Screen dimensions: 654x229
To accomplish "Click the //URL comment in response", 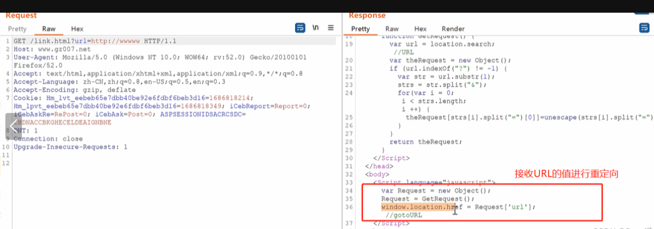I will [x=404, y=52].
